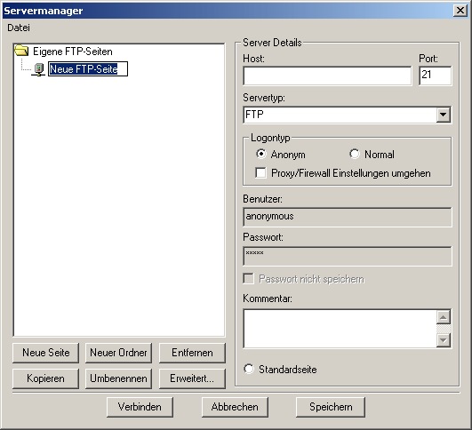Choose the Standardseite radio button
The image size is (472, 430).
[249, 369]
